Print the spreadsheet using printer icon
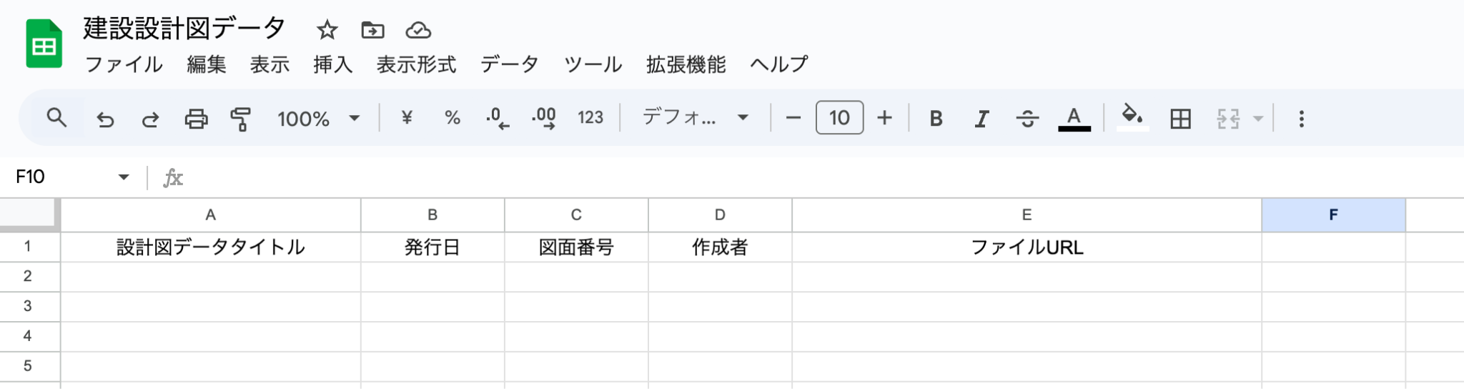 [x=196, y=119]
